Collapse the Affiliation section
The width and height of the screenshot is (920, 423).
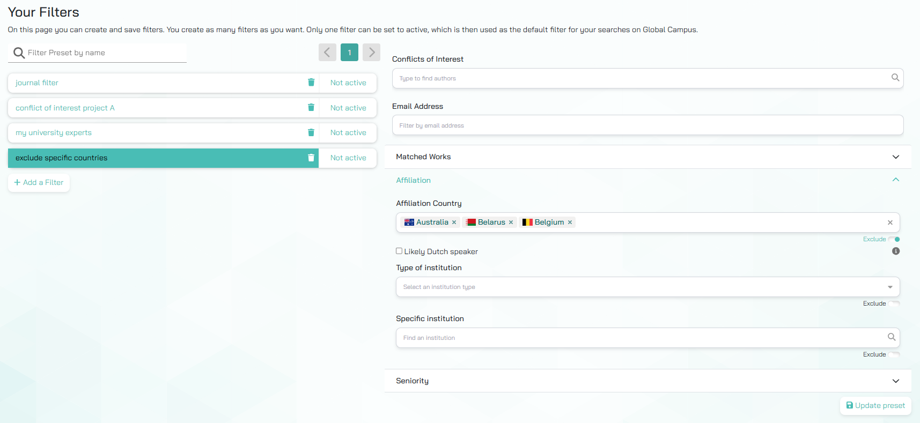[x=895, y=180]
